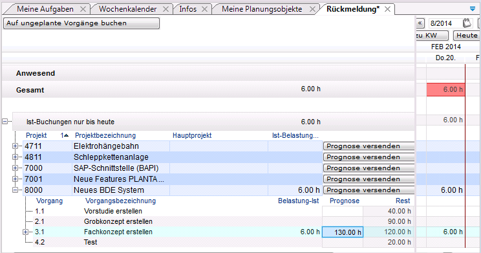This screenshot has width=481, height=253.
Task: Click the Hauptprojekt column header
Action: click(x=192, y=135)
